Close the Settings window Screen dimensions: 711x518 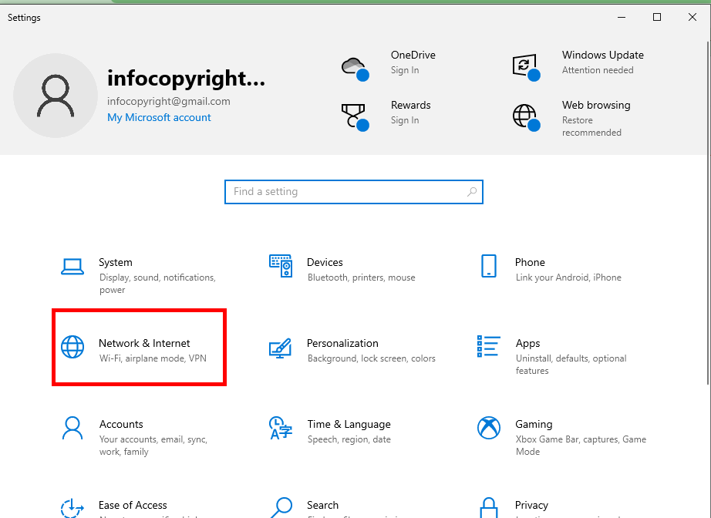click(692, 17)
